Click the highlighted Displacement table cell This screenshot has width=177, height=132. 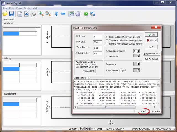11,104
